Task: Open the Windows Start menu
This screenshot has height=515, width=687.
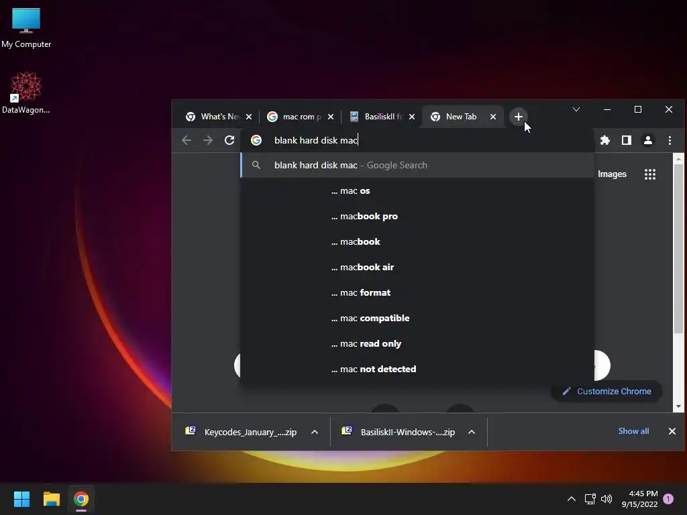Action: point(21,499)
